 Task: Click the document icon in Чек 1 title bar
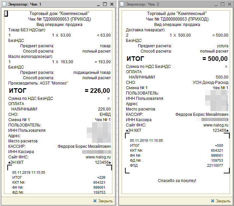click(x=4, y=4)
